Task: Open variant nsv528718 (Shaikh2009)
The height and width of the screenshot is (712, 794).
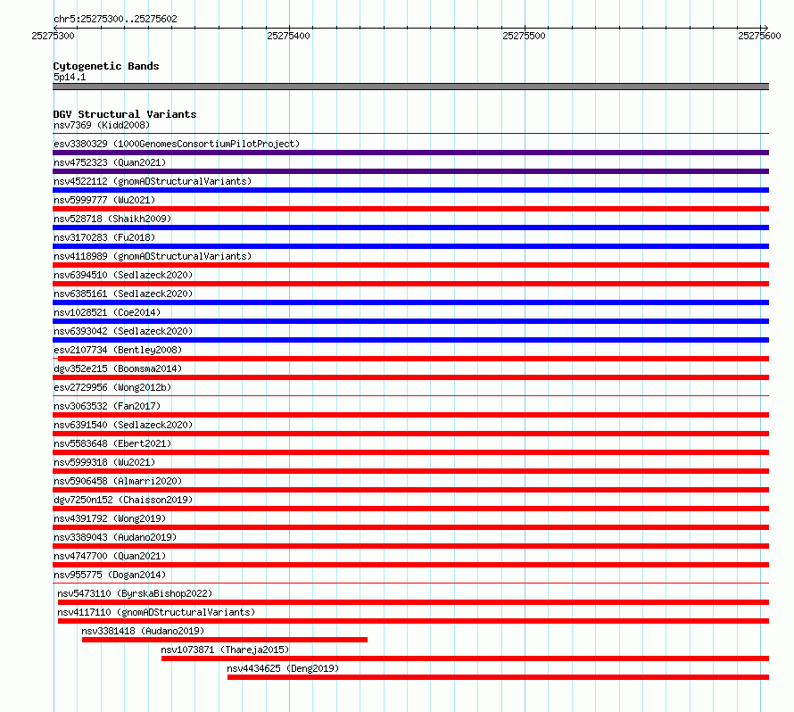Action: pyautogui.click(x=112, y=219)
